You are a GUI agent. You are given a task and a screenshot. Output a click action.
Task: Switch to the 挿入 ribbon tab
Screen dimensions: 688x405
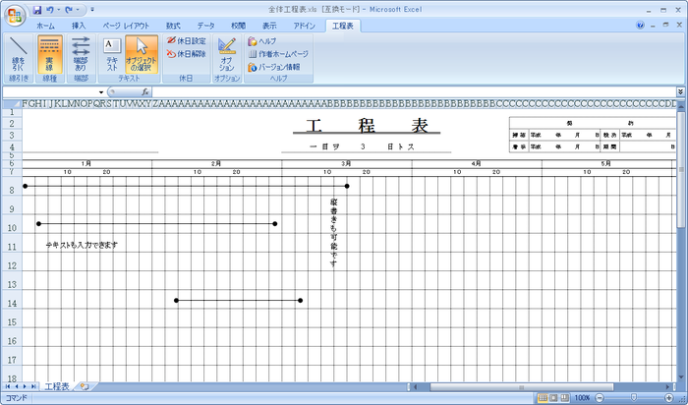pyautogui.click(x=79, y=24)
